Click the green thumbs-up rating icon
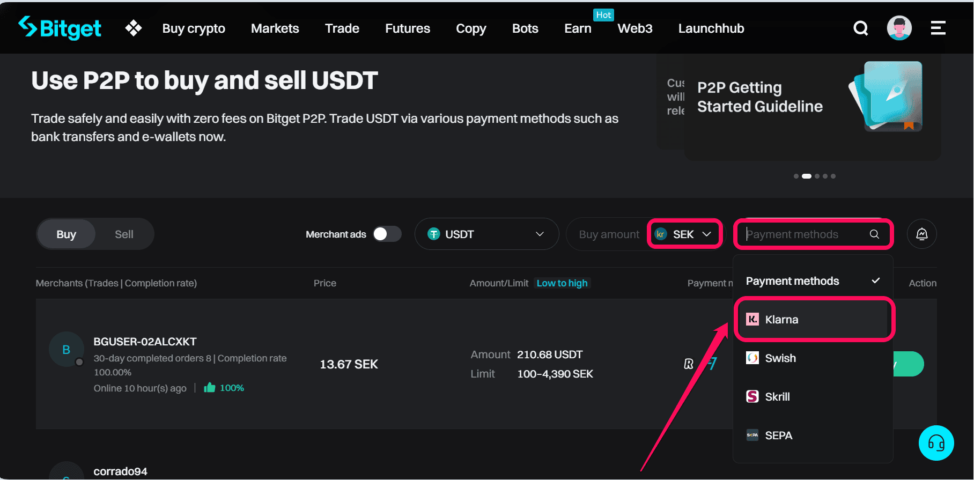Screen dimensions: 974x480 click(210, 387)
